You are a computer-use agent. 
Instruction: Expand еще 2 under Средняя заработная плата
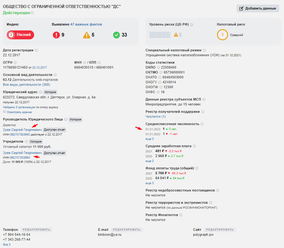(150, 161)
